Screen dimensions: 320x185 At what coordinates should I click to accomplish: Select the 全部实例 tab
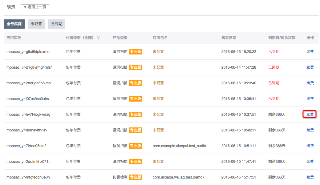(14, 24)
